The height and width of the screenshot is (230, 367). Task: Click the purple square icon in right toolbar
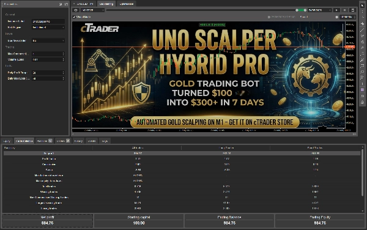(x=362, y=90)
